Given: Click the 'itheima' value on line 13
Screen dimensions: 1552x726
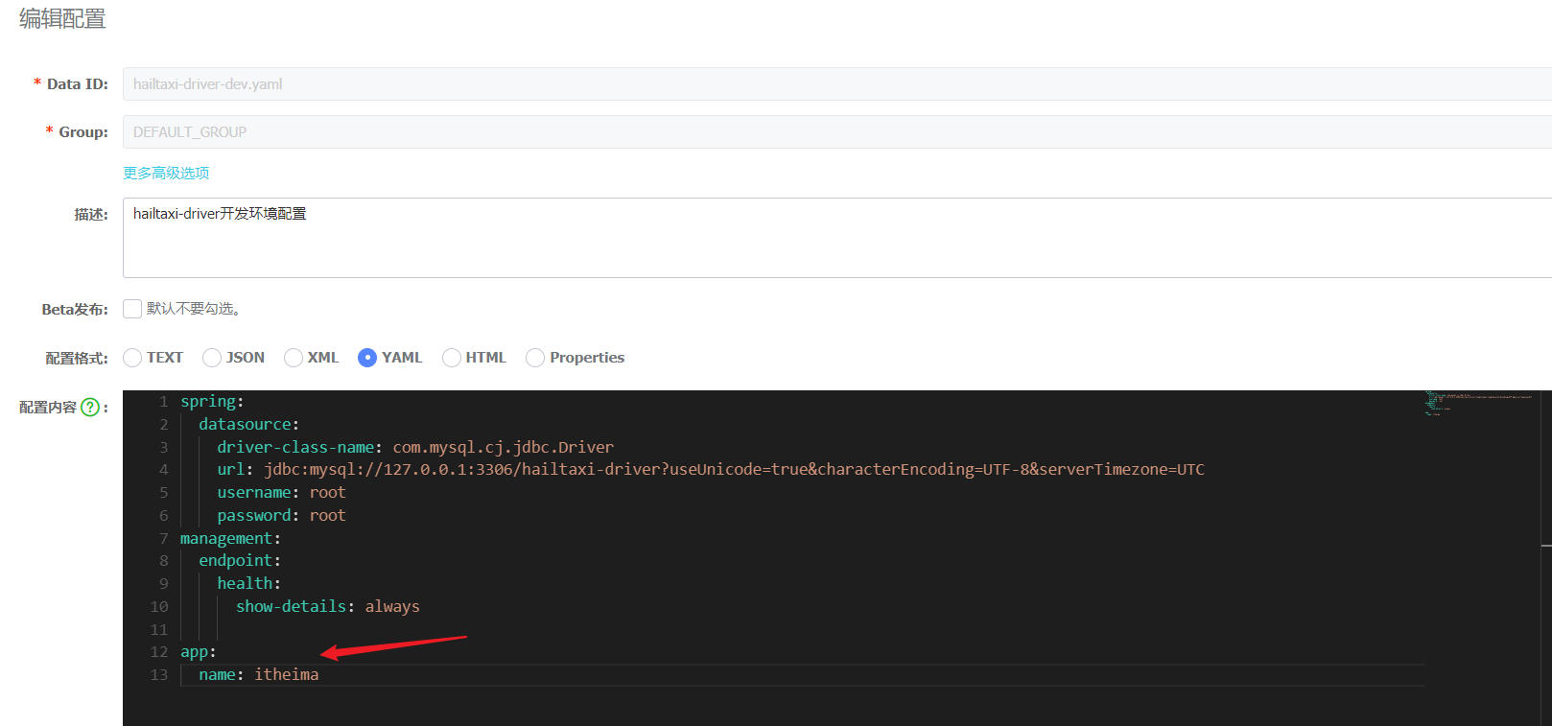Looking at the screenshot, I should tap(287, 674).
